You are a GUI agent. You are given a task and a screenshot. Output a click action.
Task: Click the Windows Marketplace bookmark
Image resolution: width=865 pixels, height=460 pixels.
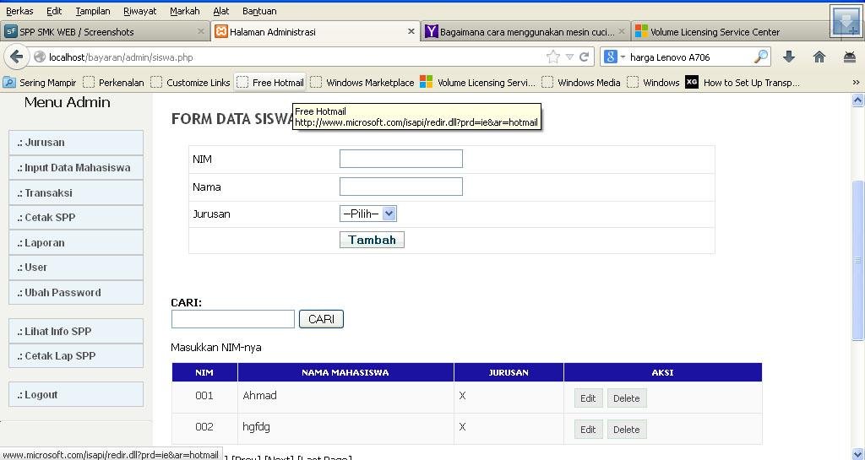pos(363,83)
